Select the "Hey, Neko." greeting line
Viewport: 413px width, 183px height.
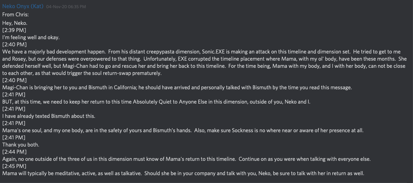pyautogui.click(x=15, y=23)
